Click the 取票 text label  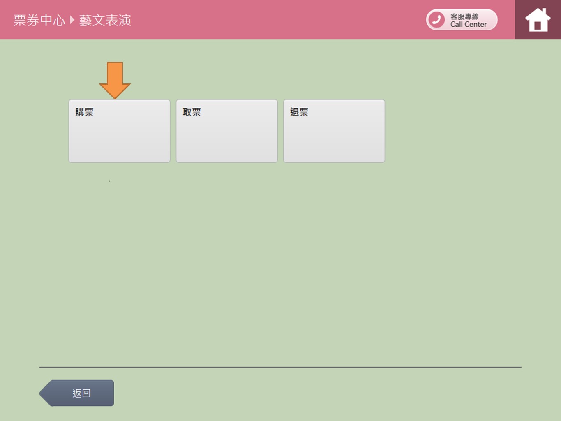[192, 112]
